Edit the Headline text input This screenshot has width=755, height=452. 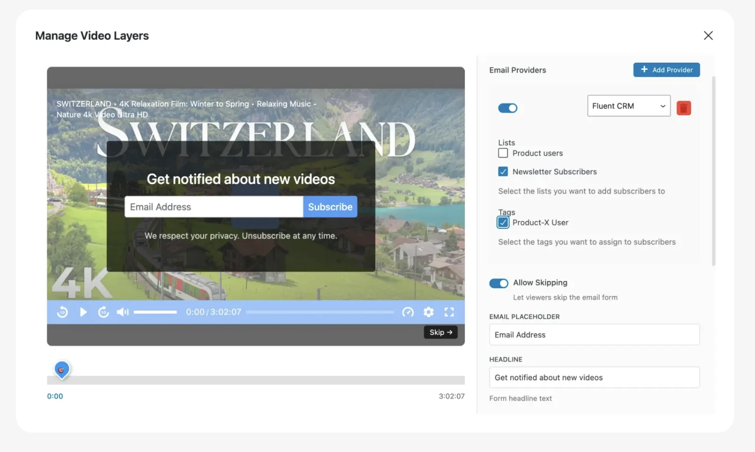click(594, 378)
